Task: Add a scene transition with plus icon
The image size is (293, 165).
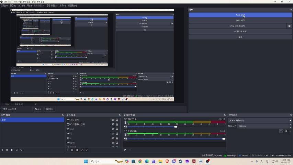Action: tap(281, 131)
